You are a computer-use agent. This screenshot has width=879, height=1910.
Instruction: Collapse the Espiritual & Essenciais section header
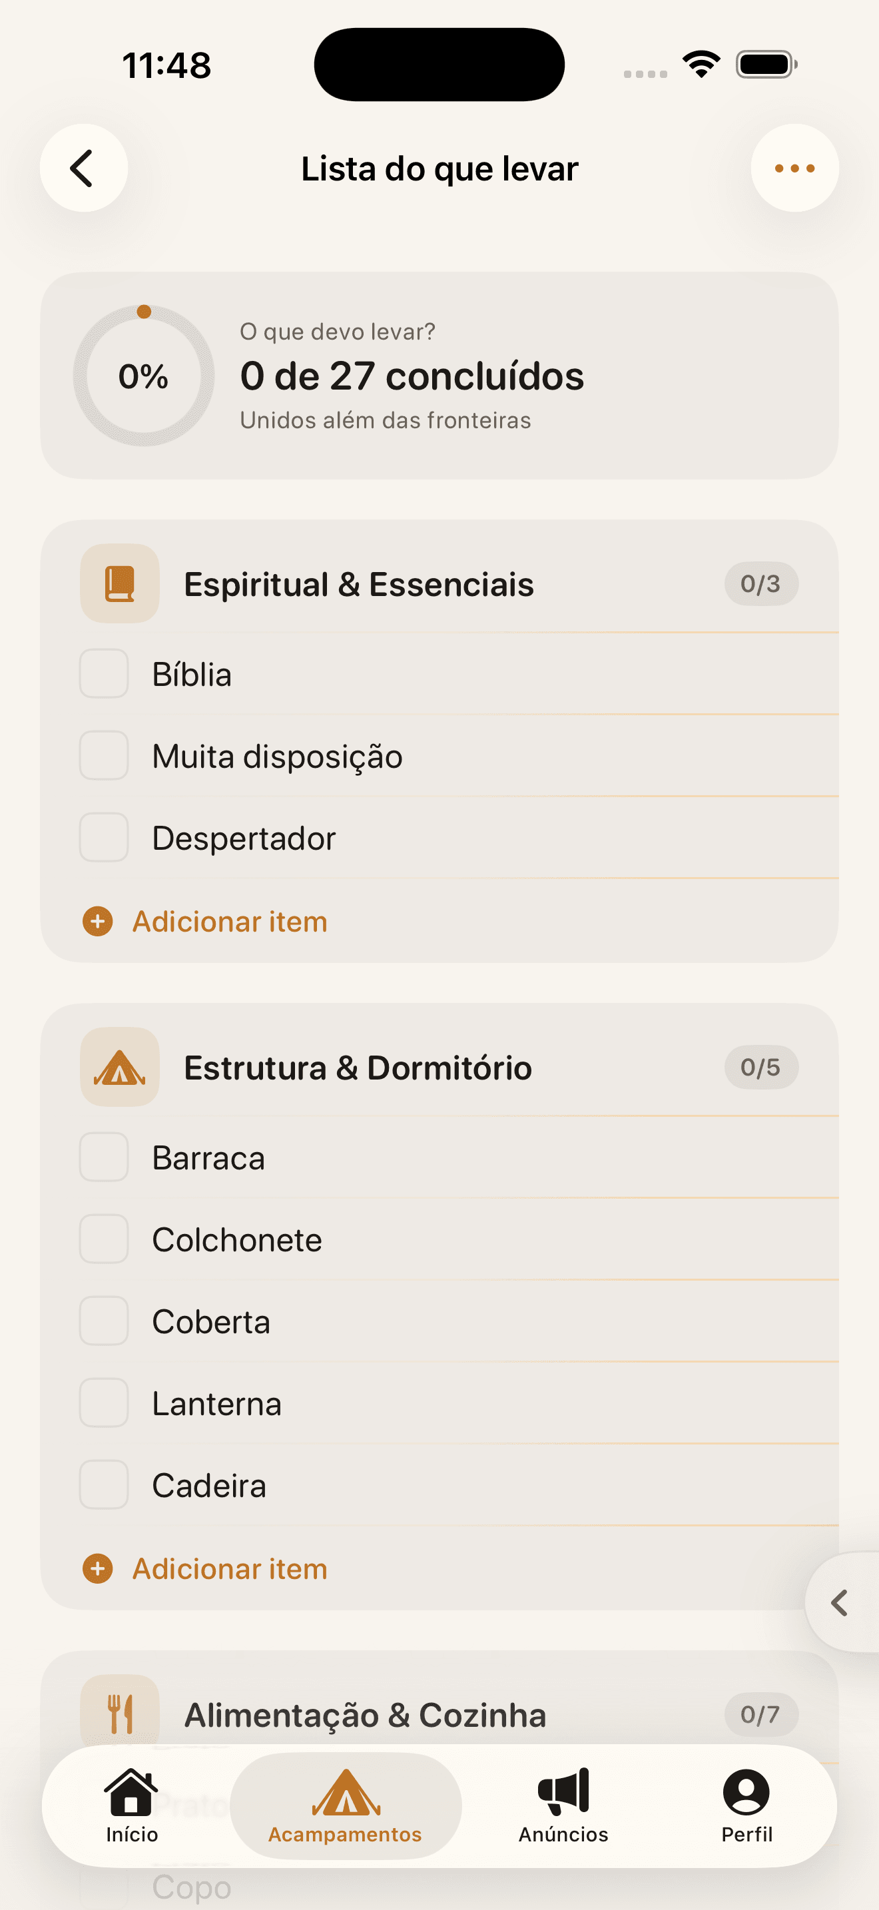(x=439, y=583)
